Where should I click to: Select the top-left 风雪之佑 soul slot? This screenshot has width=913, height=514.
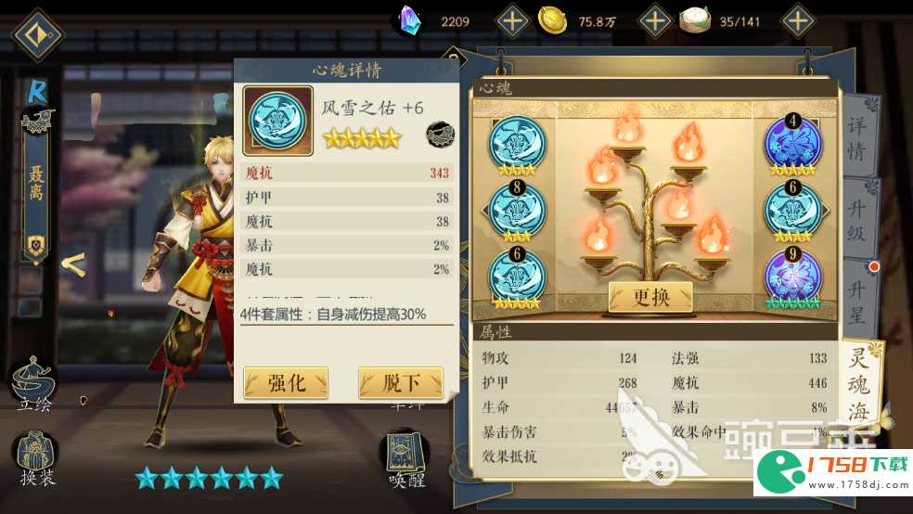tap(517, 146)
